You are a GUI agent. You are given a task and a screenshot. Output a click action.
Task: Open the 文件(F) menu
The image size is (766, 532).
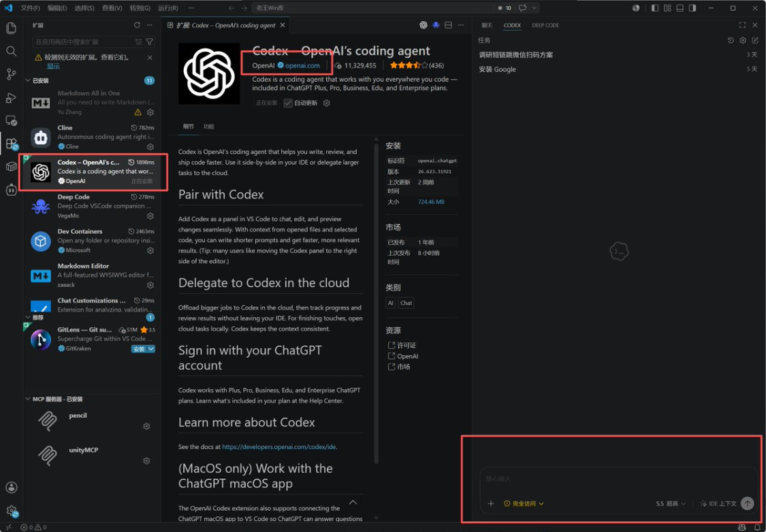coord(30,8)
